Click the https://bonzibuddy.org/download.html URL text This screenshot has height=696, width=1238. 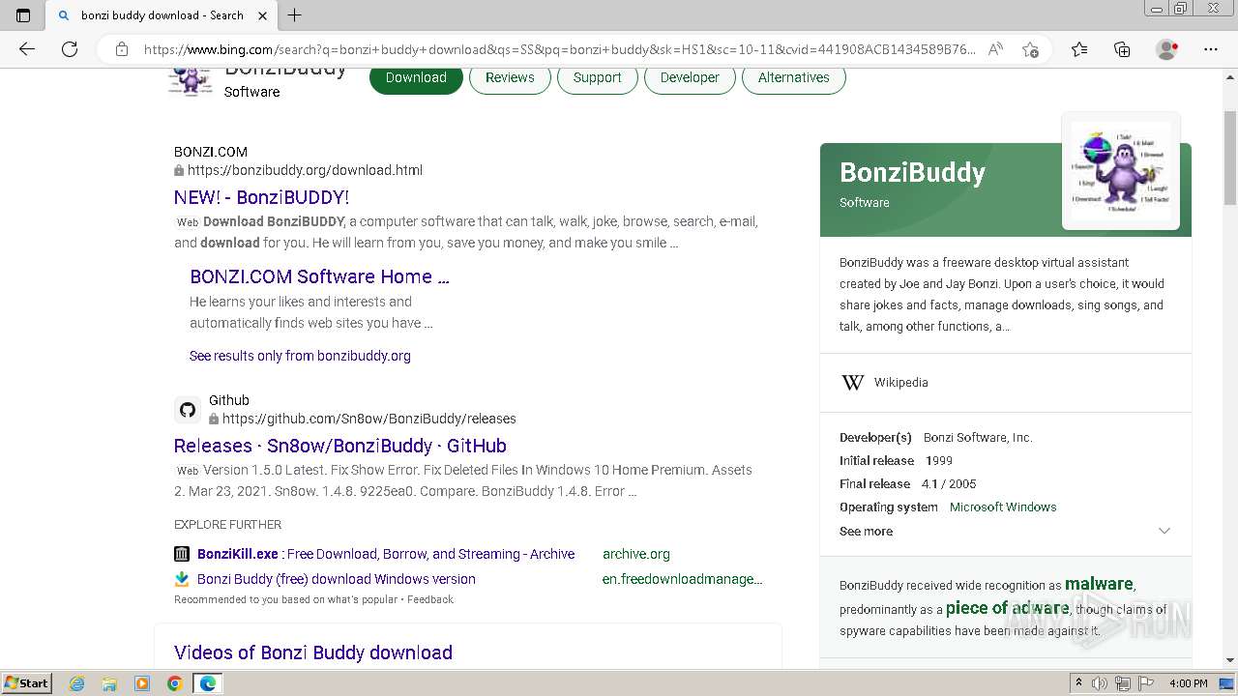[x=305, y=170]
